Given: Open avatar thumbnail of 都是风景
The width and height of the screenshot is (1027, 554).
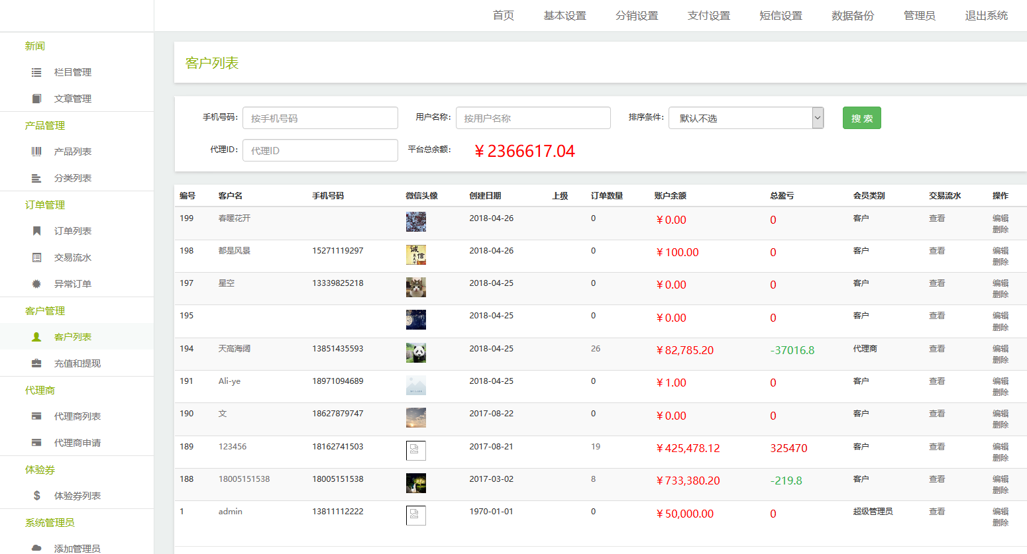Looking at the screenshot, I should (x=416, y=254).
